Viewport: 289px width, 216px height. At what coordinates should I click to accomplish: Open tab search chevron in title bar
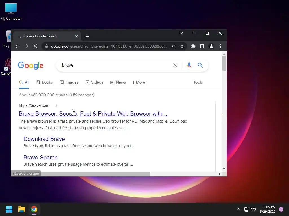click(181, 33)
